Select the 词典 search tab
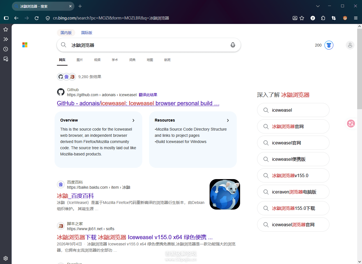 pos(132,60)
